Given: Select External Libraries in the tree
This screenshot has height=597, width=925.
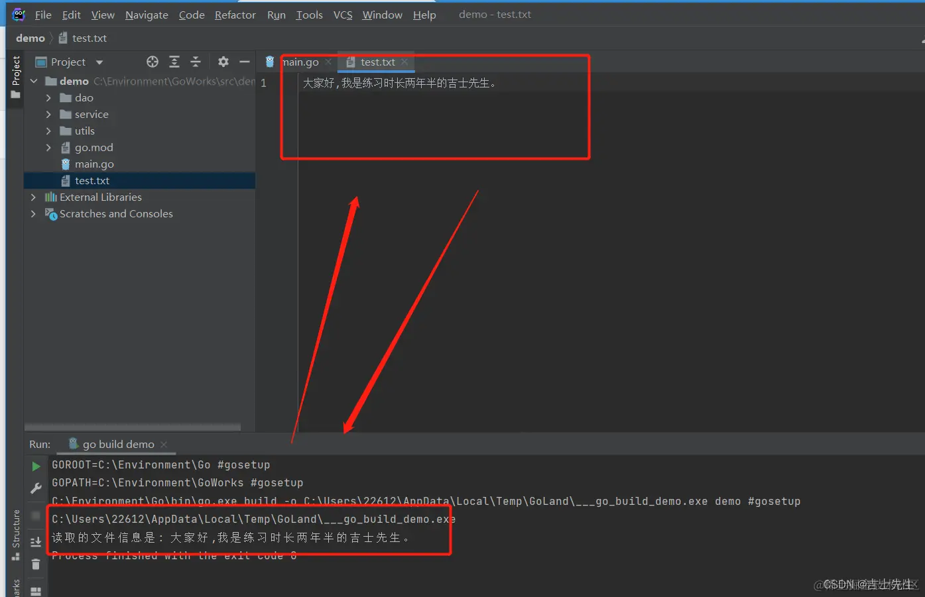Looking at the screenshot, I should (x=101, y=197).
